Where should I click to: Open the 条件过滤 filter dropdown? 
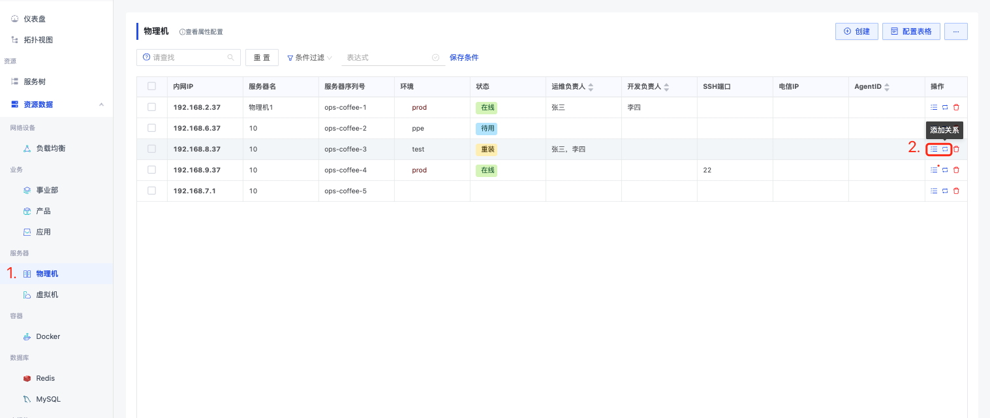(309, 57)
